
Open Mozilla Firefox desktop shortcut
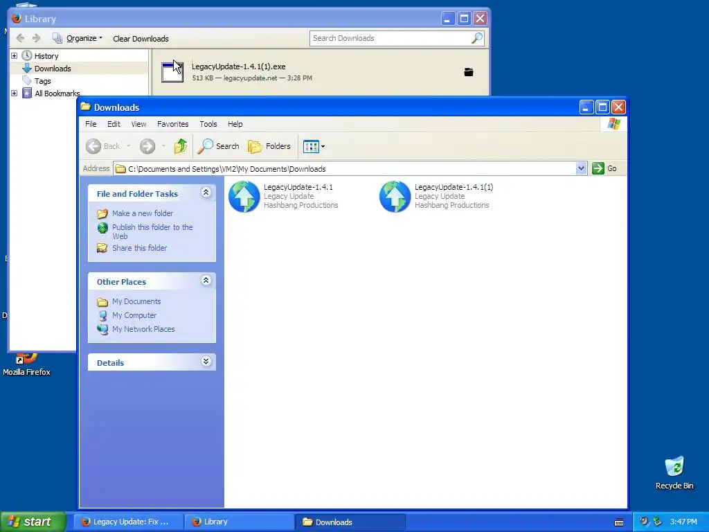pyautogui.click(x=27, y=366)
